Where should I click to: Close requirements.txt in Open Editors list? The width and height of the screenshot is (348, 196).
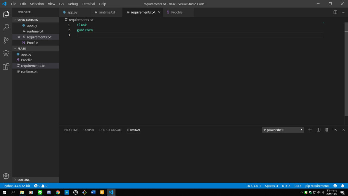19,37
